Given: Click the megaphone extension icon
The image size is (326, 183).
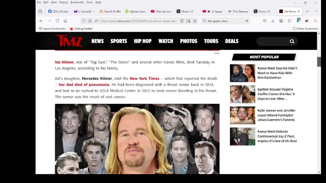Looking at the screenshot, I should 307,21.
